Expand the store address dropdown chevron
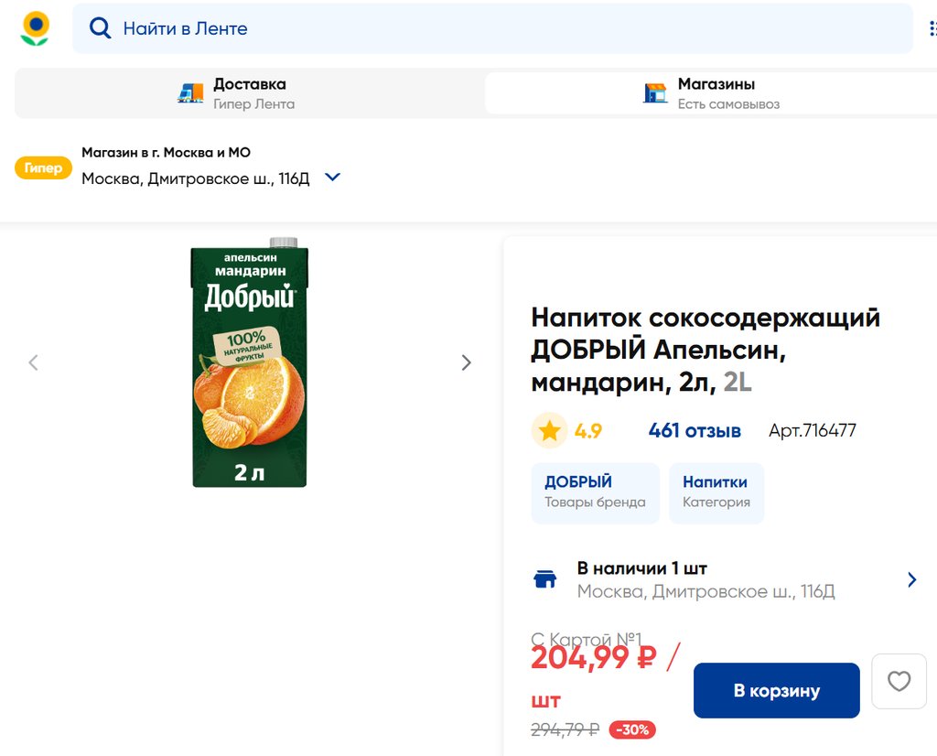 [x=333, y=178]
